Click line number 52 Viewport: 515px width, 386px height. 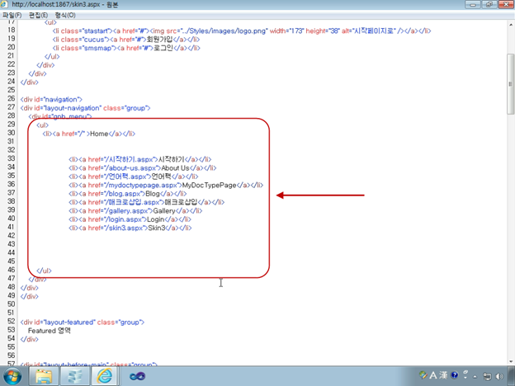[12, 321]
